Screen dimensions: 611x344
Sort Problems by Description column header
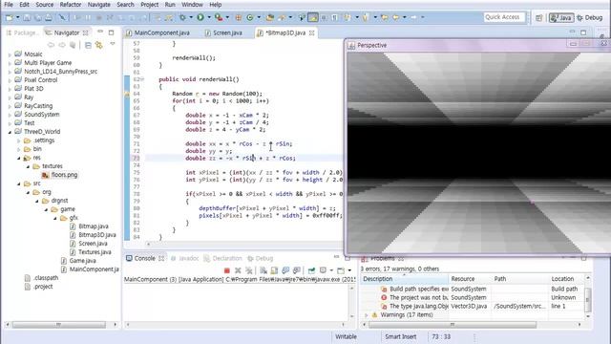[405, 279]
